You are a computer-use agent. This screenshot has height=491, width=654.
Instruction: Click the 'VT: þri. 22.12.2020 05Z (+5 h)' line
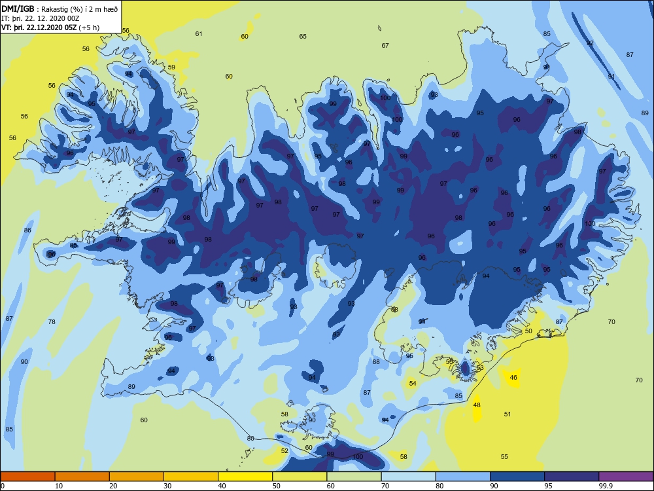(50, 27)
